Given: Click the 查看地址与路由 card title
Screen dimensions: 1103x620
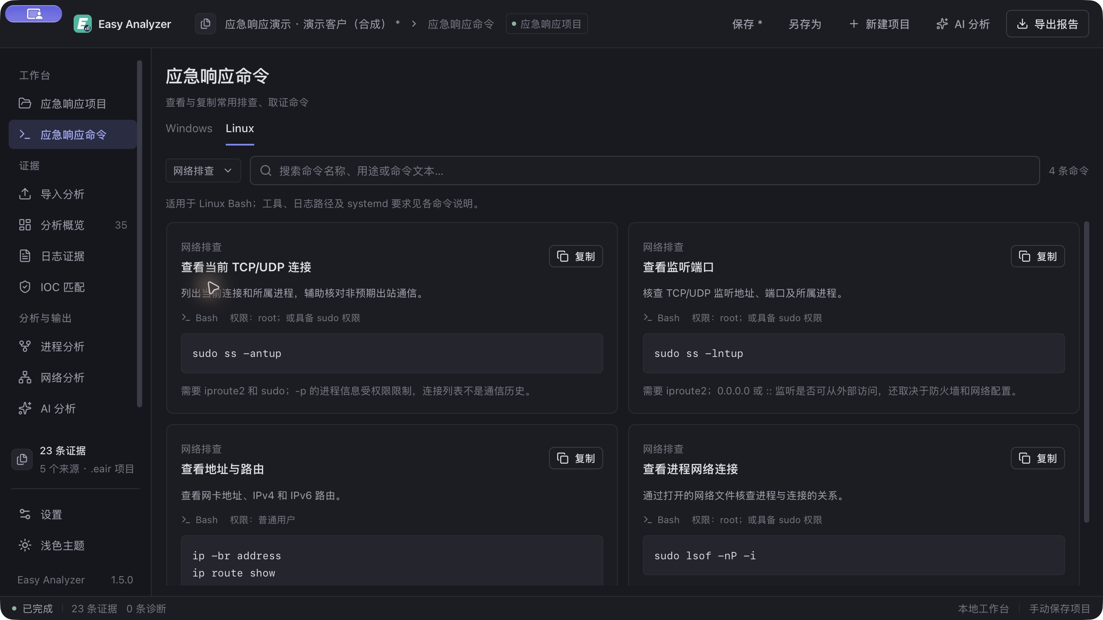Looking at the screenshot, I should click(222, 469).
